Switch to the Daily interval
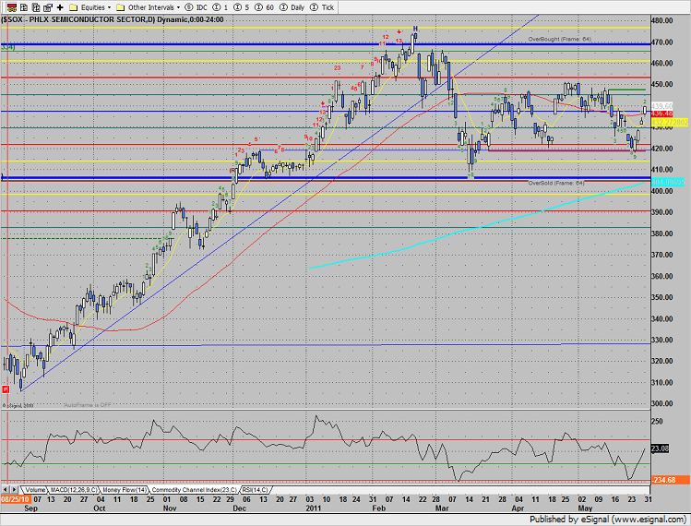 tap(292, 7)
